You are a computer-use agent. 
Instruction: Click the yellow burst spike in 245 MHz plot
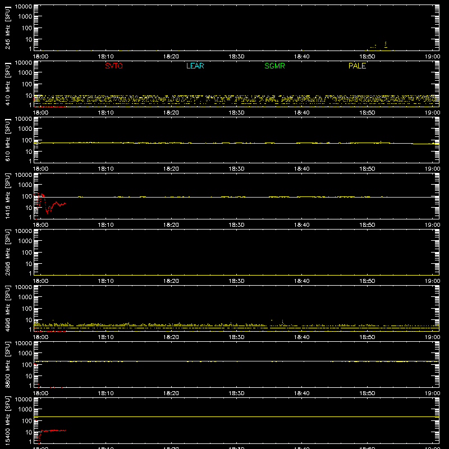click(x=386, y=44)
